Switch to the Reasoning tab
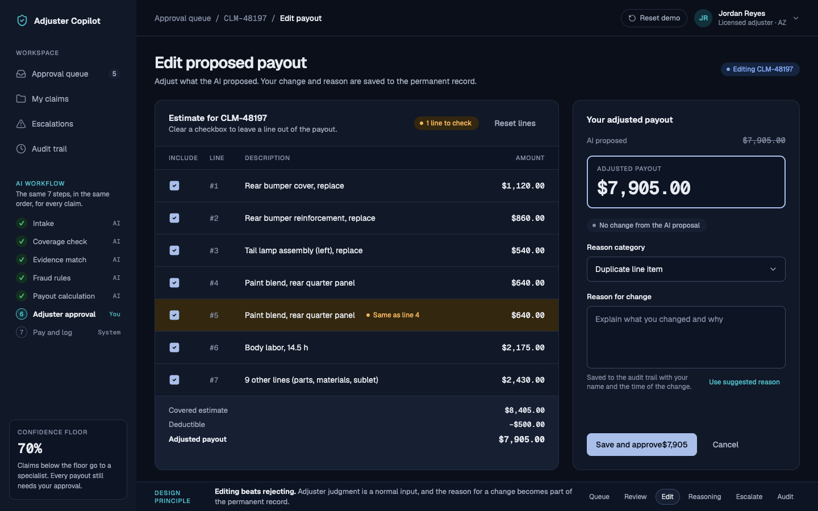818x511 pixels. click(704, 497)
